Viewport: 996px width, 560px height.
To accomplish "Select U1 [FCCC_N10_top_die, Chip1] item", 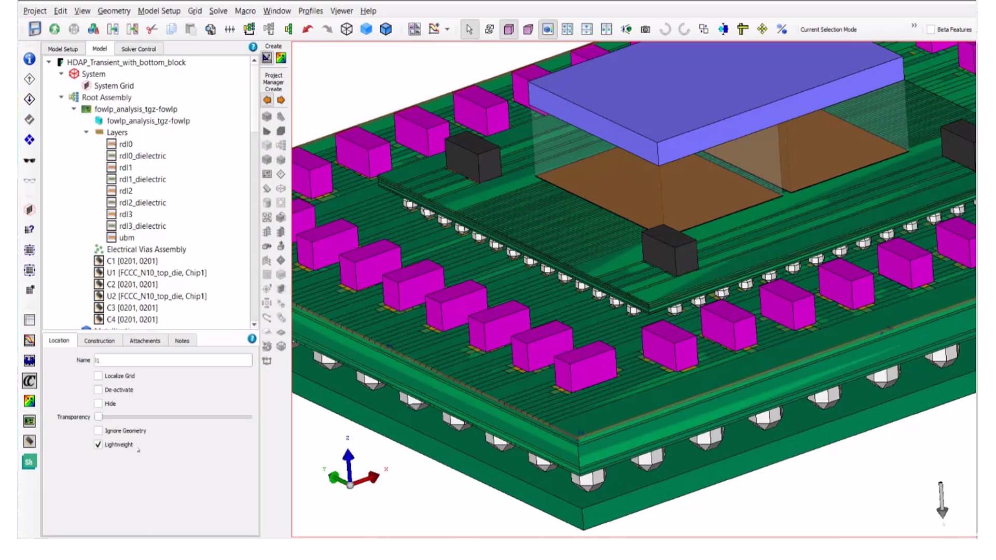I will click(x=156, y=272).
